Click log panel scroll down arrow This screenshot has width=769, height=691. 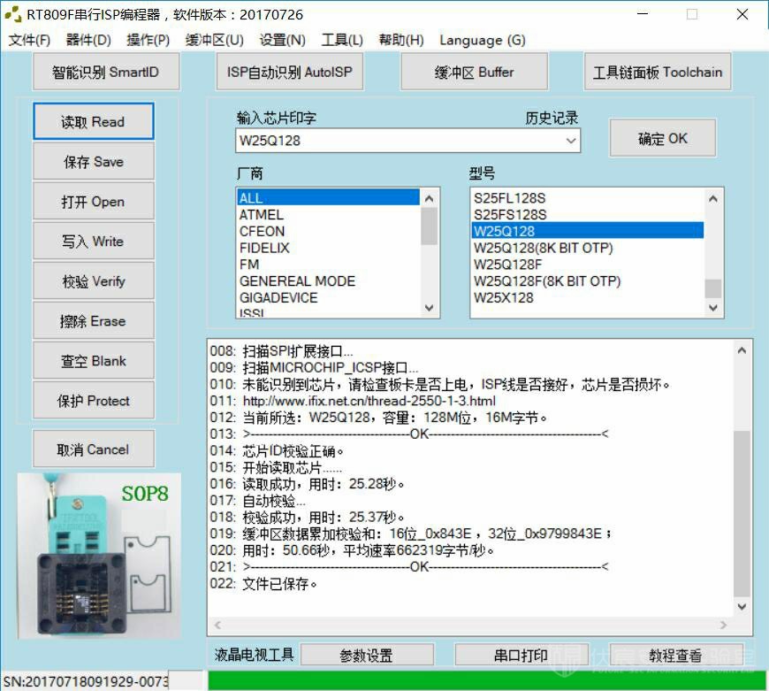click(x=742, y=607)
